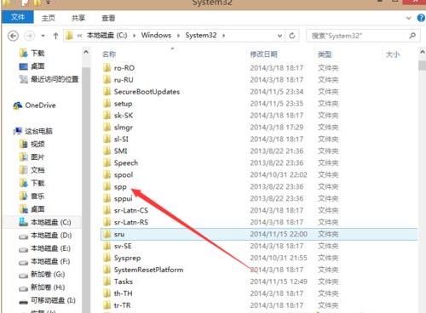
Task: Switch to the 共享 ribbon tab
Action: (x=78, y=18)
